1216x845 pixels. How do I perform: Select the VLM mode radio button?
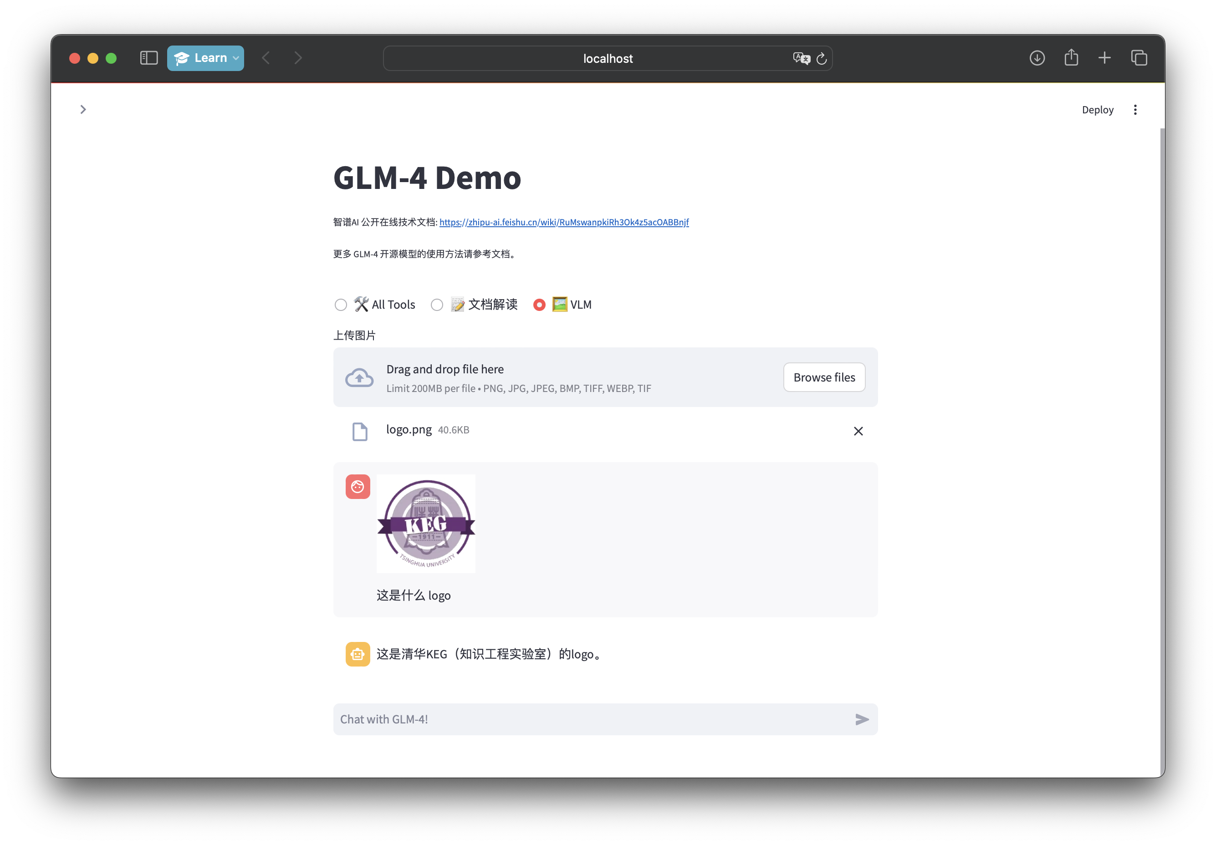pyautogui.click(x=539, y=305)
